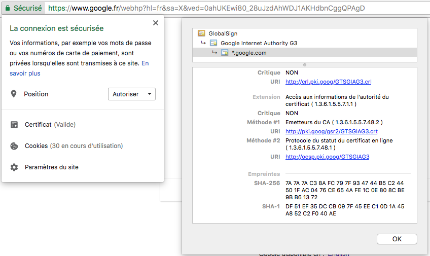Click the Méthode #2 label

(263, 140)
